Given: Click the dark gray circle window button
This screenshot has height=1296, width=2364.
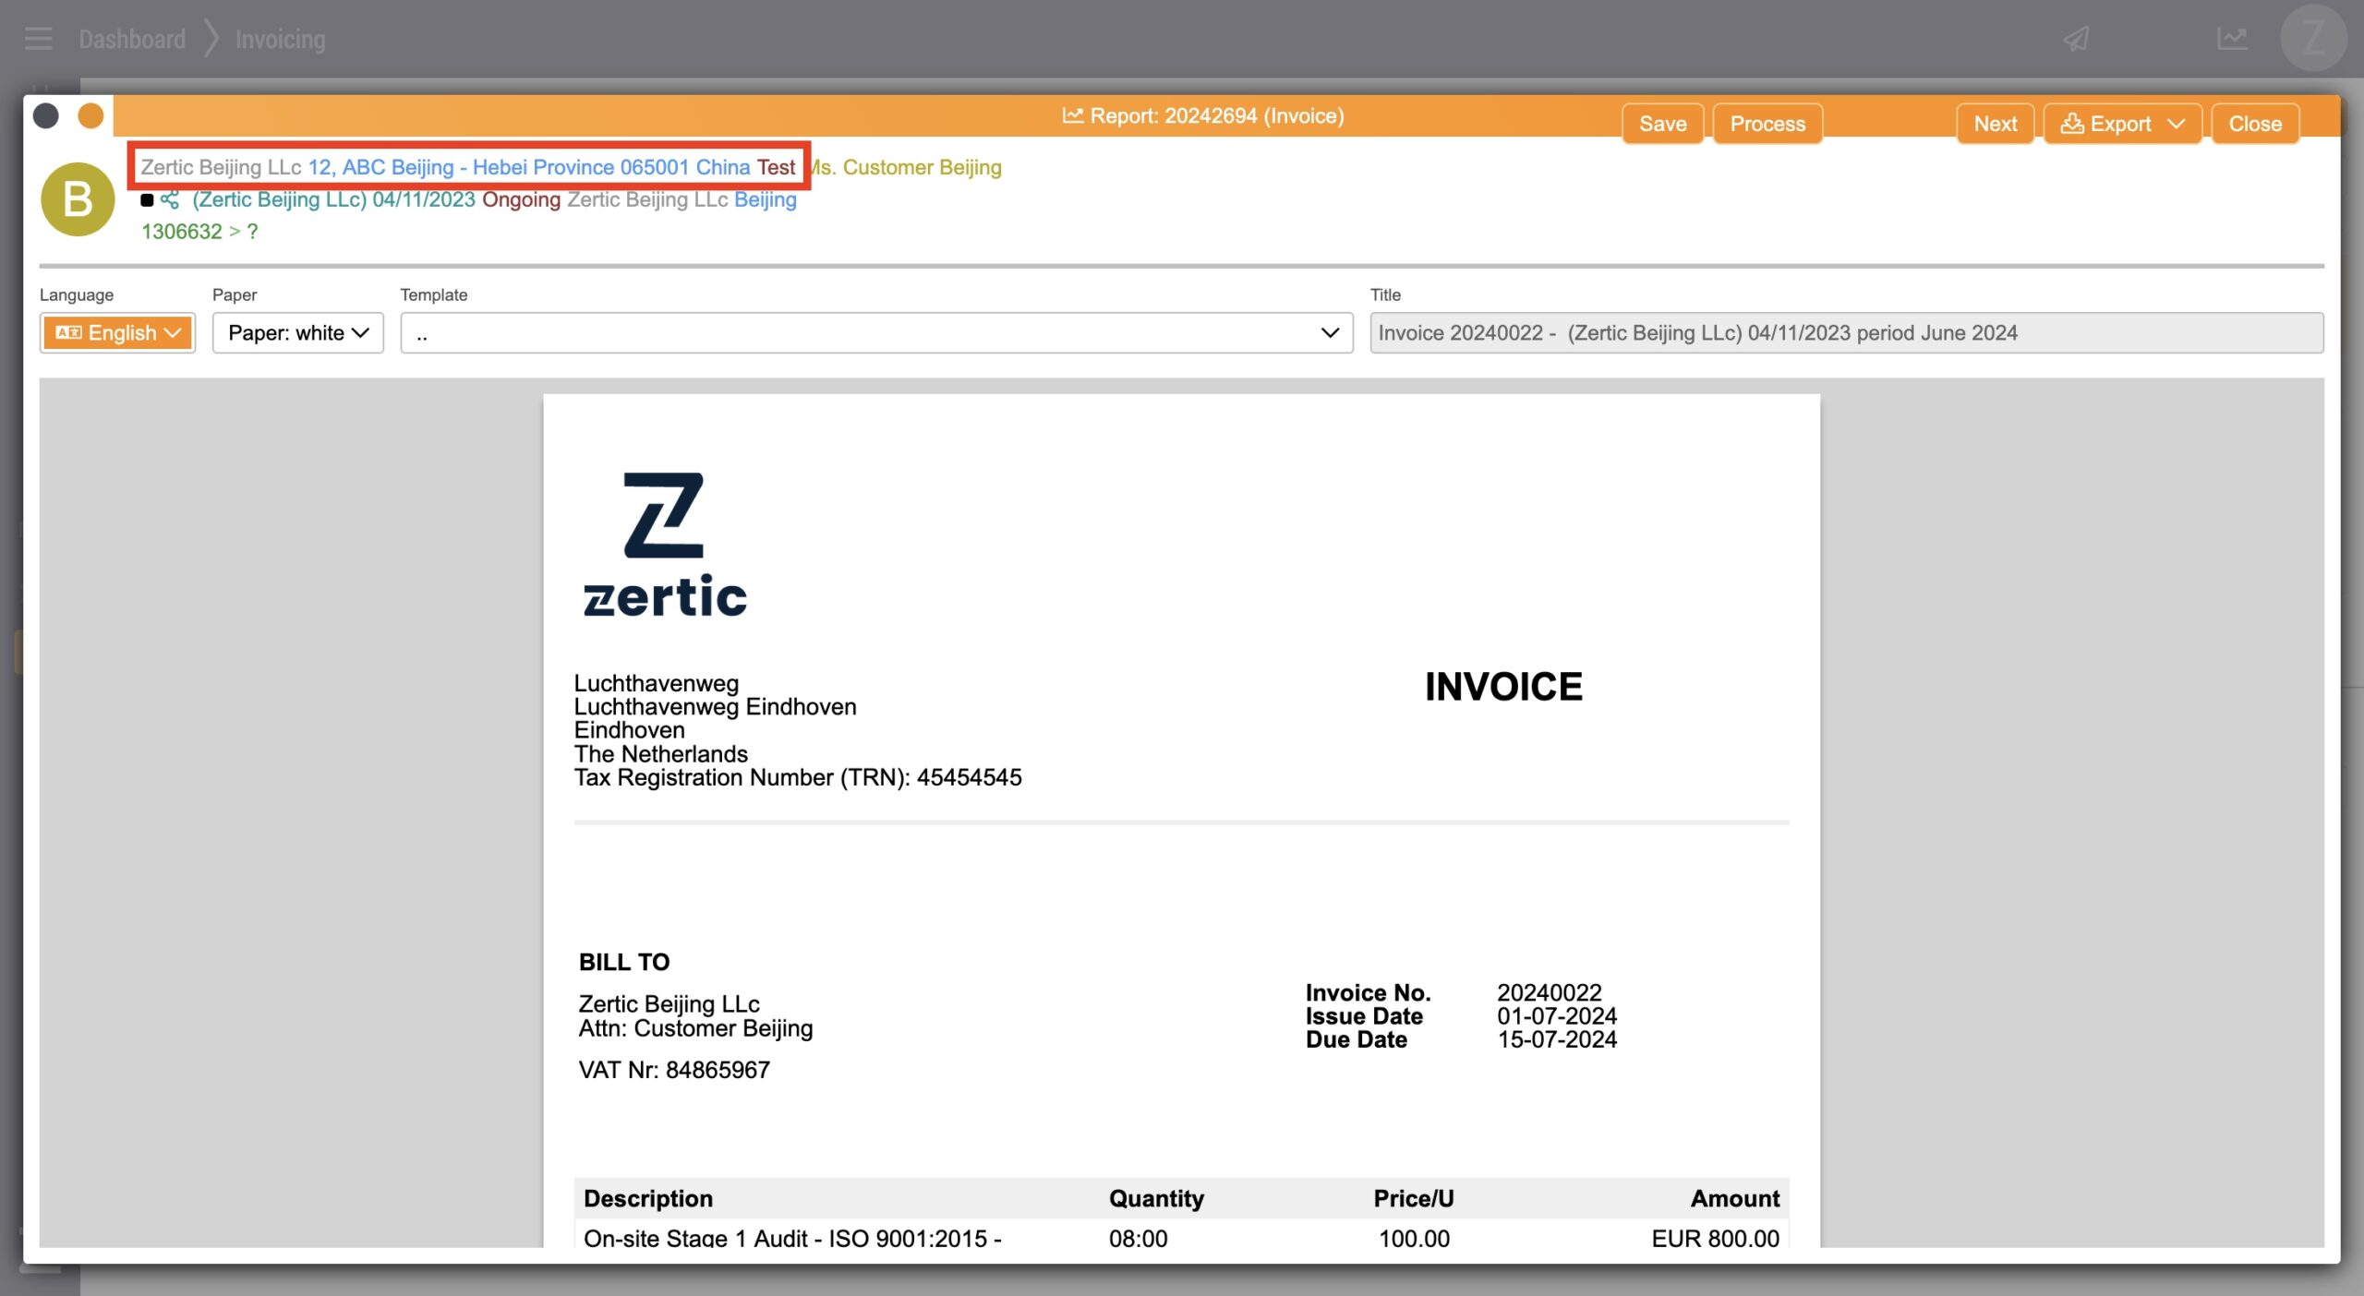Looking at the screenshot, I should [46, 116].
